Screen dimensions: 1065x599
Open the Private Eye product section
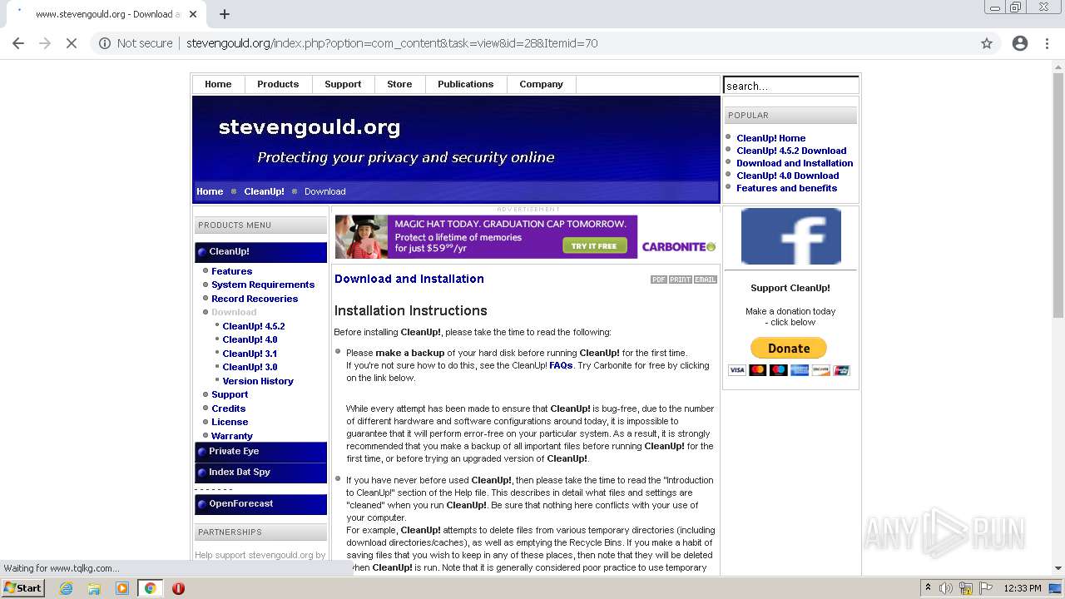pyautogui.click(x=260, y=452)
